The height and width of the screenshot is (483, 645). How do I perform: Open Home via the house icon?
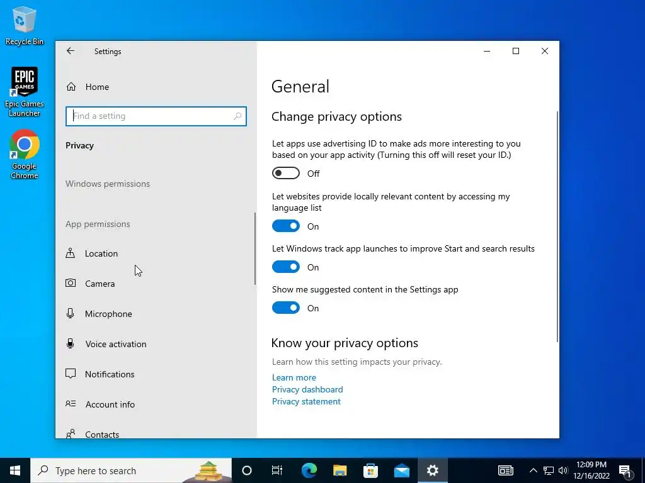click(x=71, y=87)
